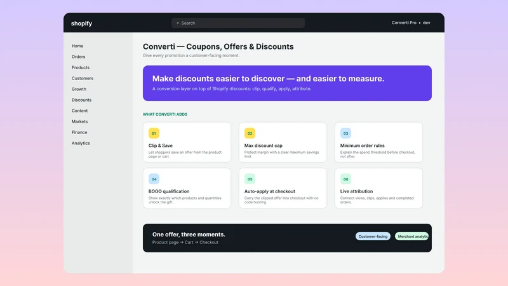Click the purple banner headline
This screenshot has width=508, height=286.
[x=268, y=78]
